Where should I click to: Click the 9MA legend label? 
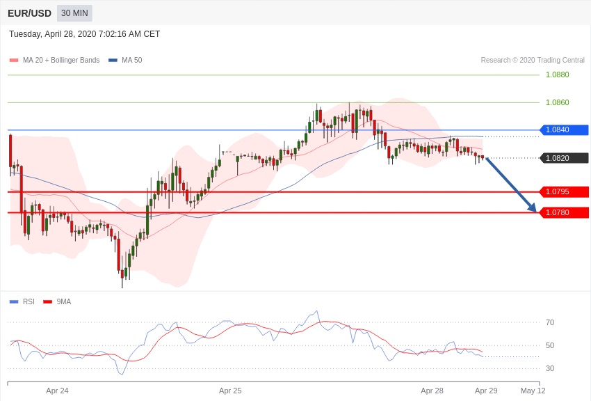point(64,301)
